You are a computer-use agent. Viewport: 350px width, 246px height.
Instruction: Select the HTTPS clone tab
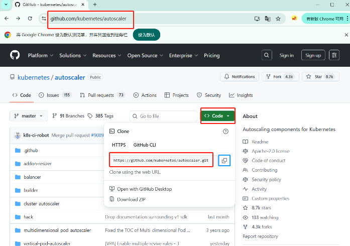(x=119, y=145)
